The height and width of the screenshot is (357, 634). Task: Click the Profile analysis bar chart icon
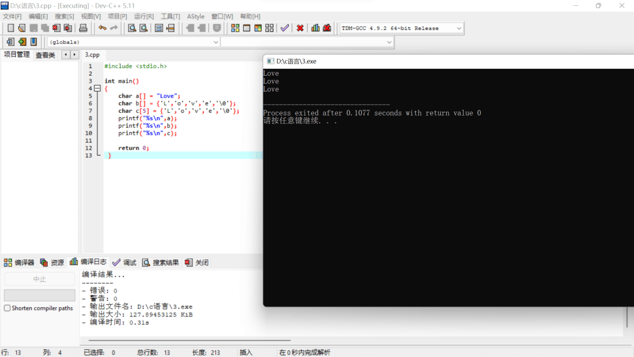tap(316, 28)
